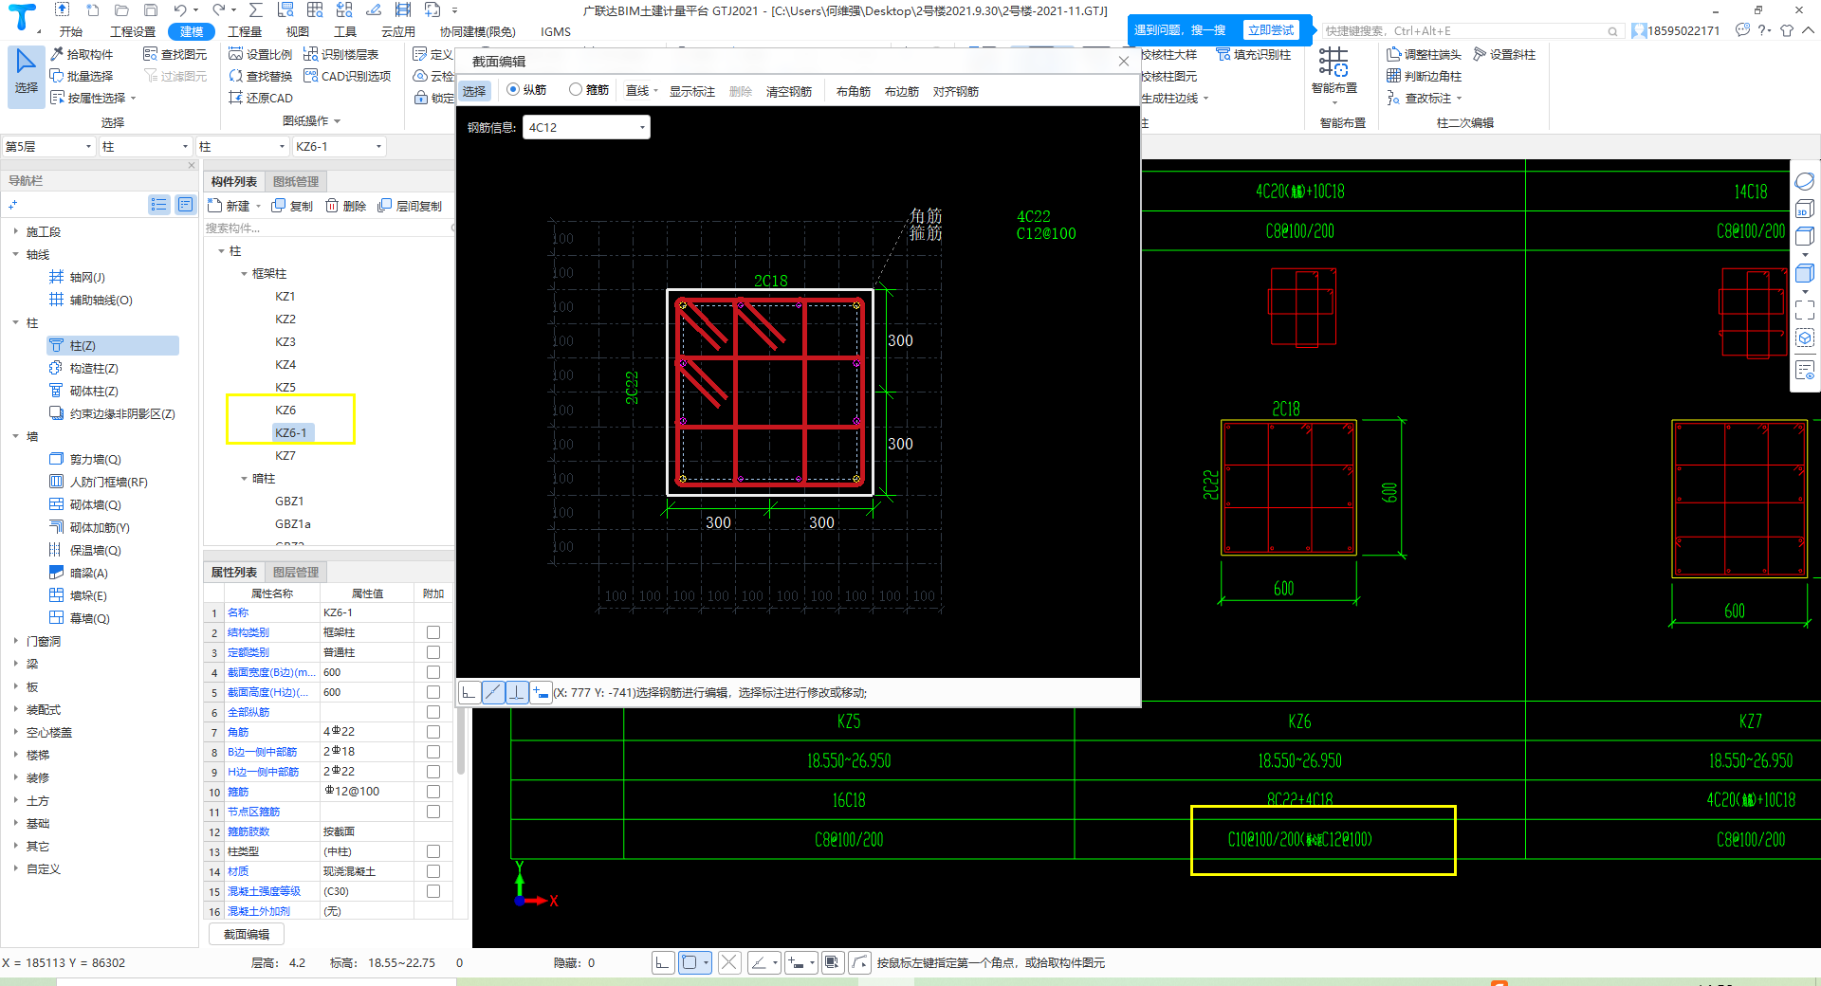Screen dimensions: 1821x986
Task: Click the orthogonal snap icon in section editor statusbar
Action: tap(469, 693)
